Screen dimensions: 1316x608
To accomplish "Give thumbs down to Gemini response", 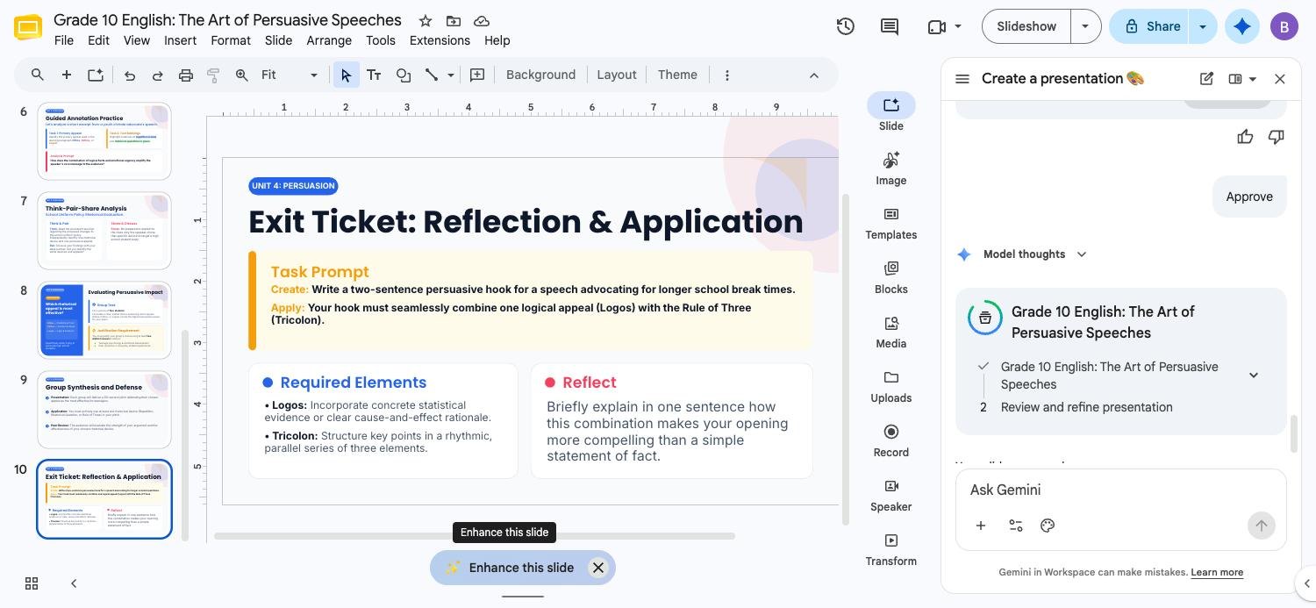I will 1277,136.
